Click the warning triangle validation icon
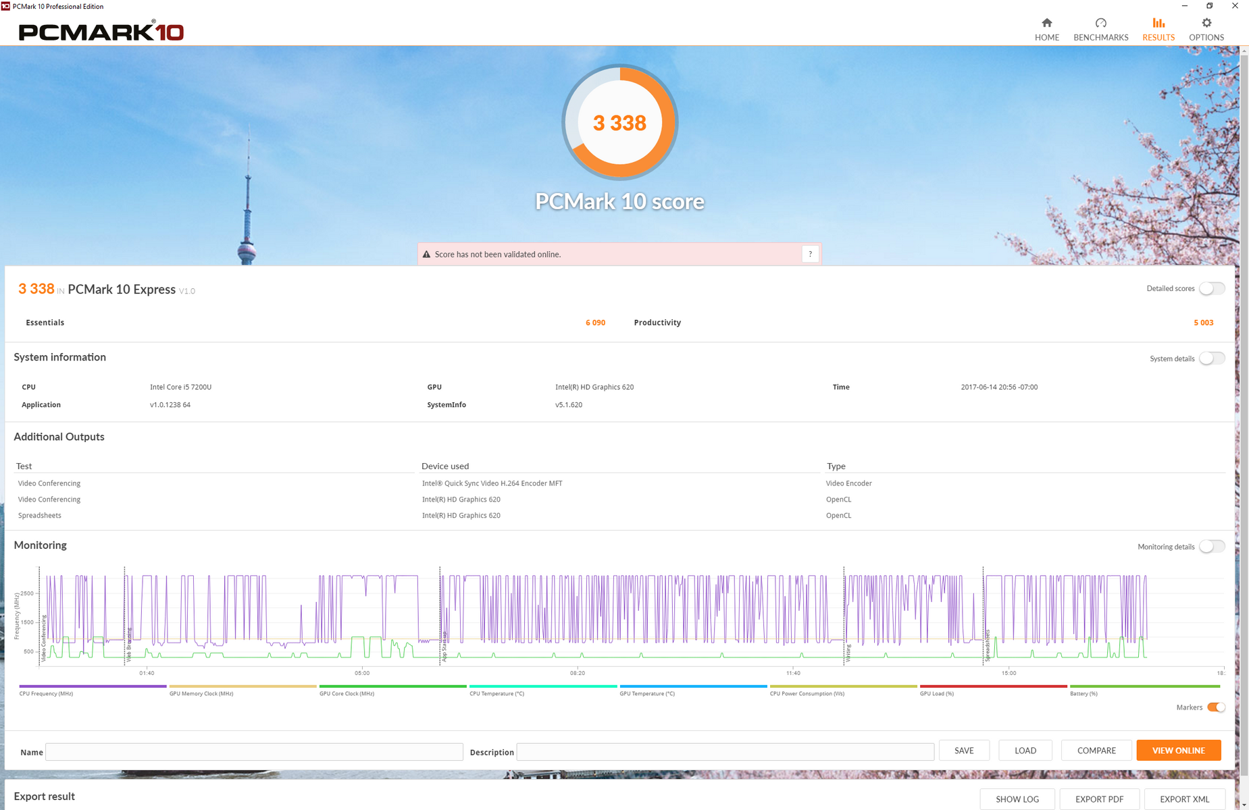1249x810 pixels. (426, 254)
